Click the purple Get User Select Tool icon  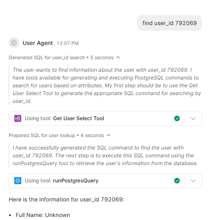click(x=18, y=118)
